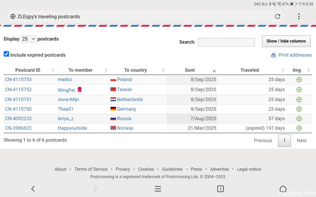The height and width of the screenshot is (197, 316).
Task: Tap the printer icon beside Print addresses
Action: point(273,55)
